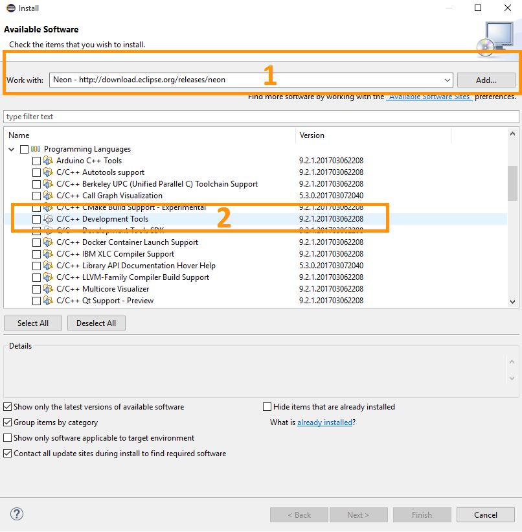Collapse the Programming Languages tree node
Screen dimensions: 522x532
pos(11,148)
